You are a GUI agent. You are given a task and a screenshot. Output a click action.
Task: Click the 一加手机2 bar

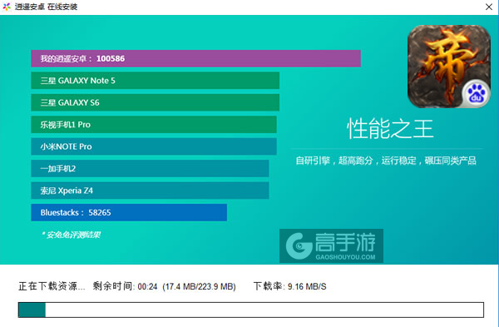point(150,168)
